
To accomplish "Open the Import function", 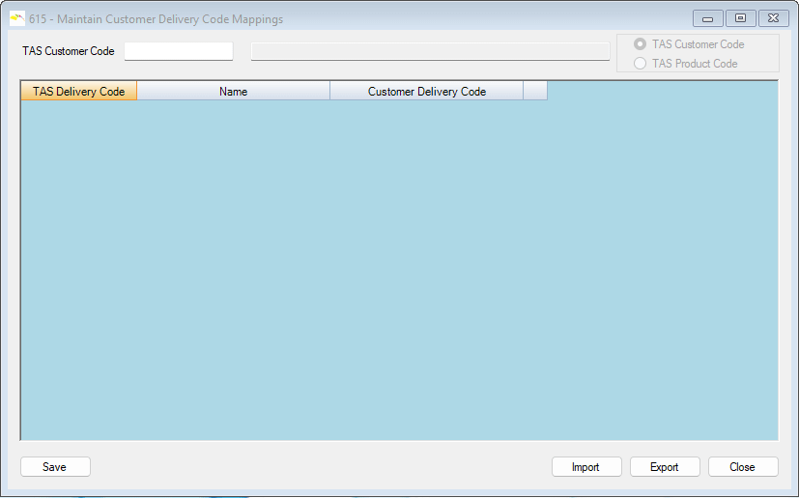I will point(585,467).
